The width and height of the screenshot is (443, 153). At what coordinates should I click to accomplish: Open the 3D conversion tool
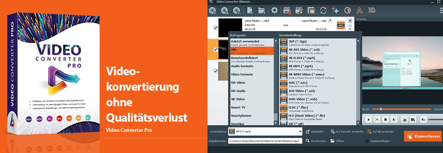point(372,10)
